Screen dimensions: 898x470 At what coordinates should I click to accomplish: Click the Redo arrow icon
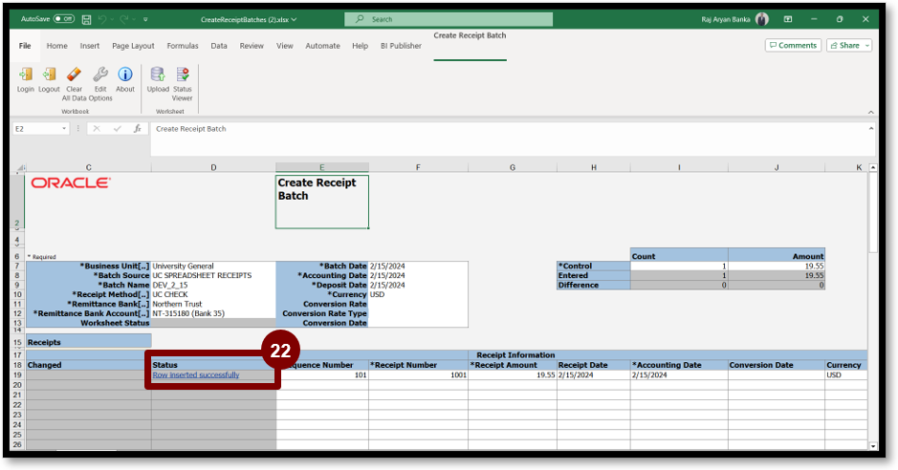click(x=123, y=19)
